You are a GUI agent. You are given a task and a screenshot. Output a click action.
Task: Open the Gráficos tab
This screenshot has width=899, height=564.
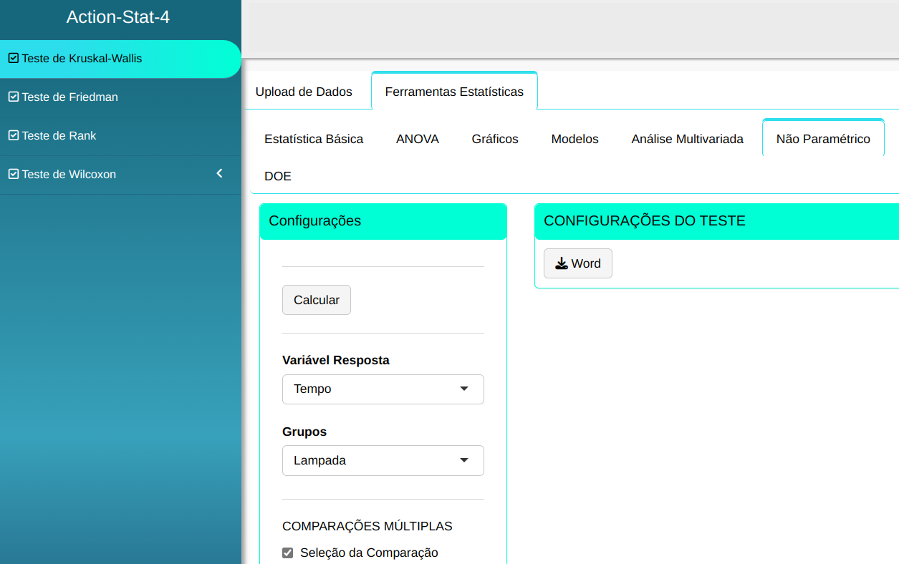(x=495, y=139)
